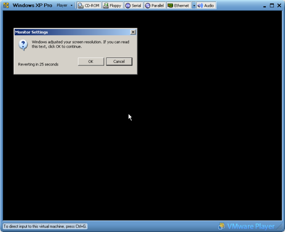Click the Ctrl+G status bar hint

[x=45, y=226]
